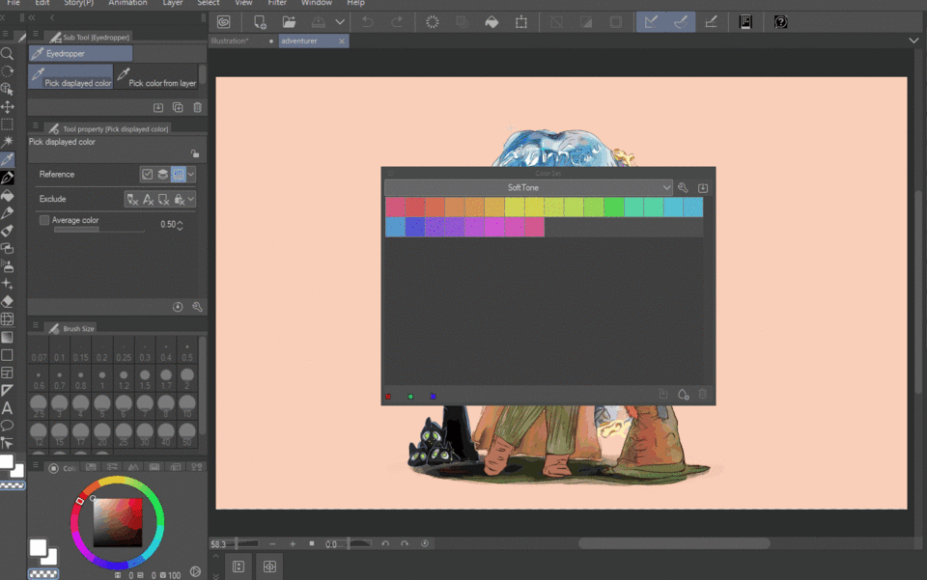Delete sub tool with trash icon

coord(198,108)
